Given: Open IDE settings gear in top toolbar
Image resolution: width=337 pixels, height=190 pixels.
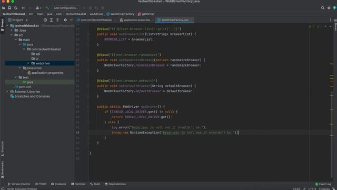Looking at the screenshot, I should coord(329,8).
